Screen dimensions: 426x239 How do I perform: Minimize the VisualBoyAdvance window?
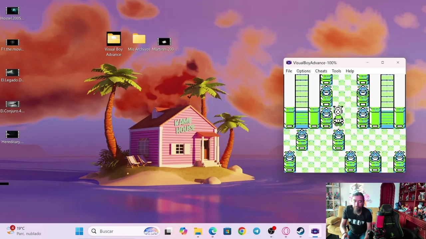point(367,62)
